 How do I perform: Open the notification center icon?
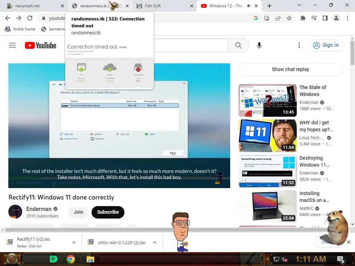click(340, 259)
